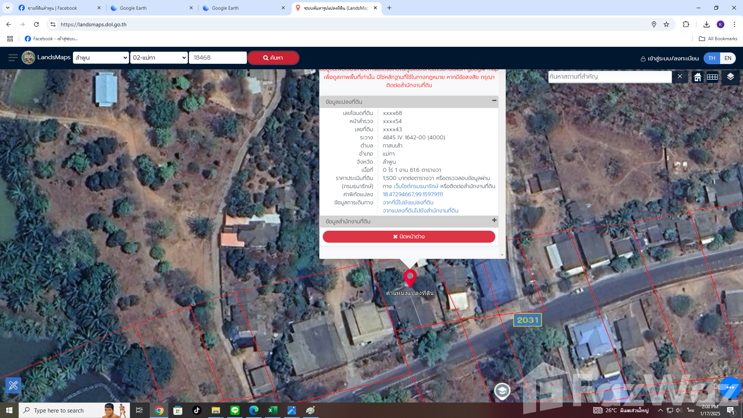Screen dimensions: 743x418
Task: Switch language to TH
Action: click(x=712, y=58)
